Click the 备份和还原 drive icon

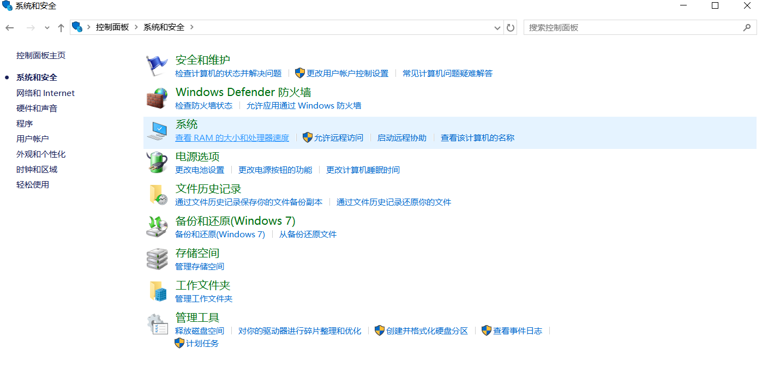pyautogui.click(x=157, y=227)
